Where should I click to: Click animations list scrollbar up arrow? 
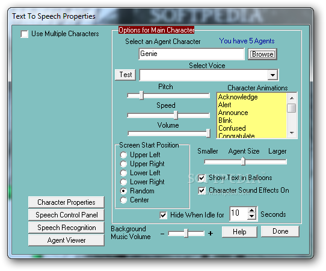tap(292, 98)
